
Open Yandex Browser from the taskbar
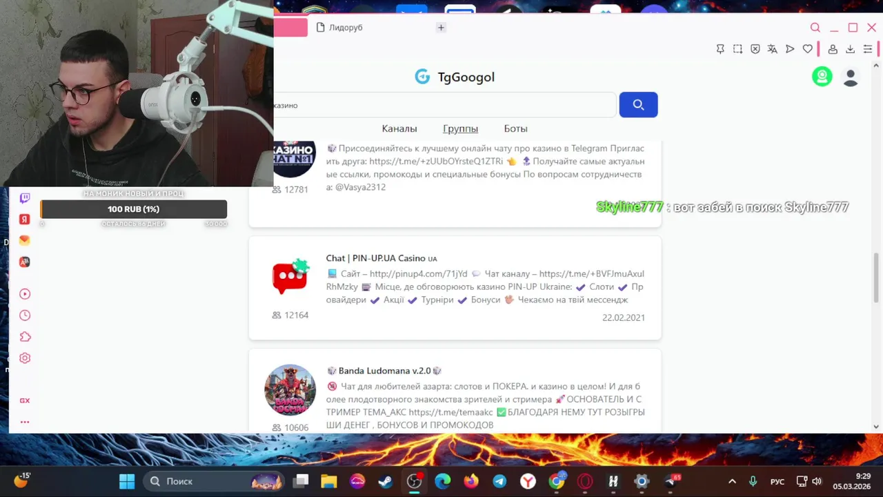pyautogui.click(x=528, y=481)
